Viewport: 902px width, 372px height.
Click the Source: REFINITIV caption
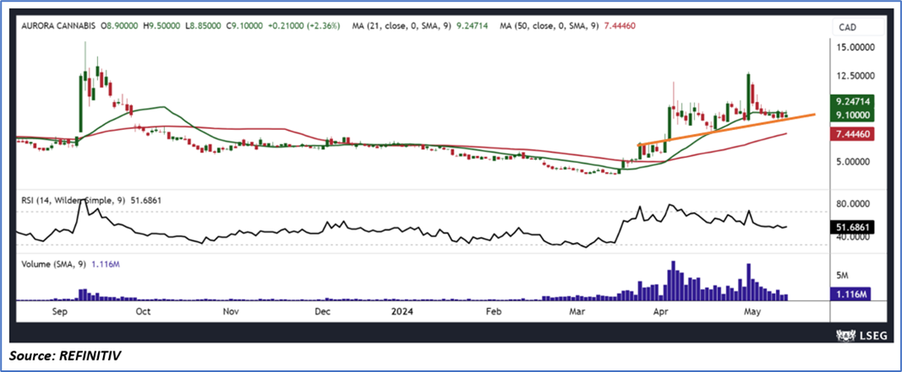point(66,356)
